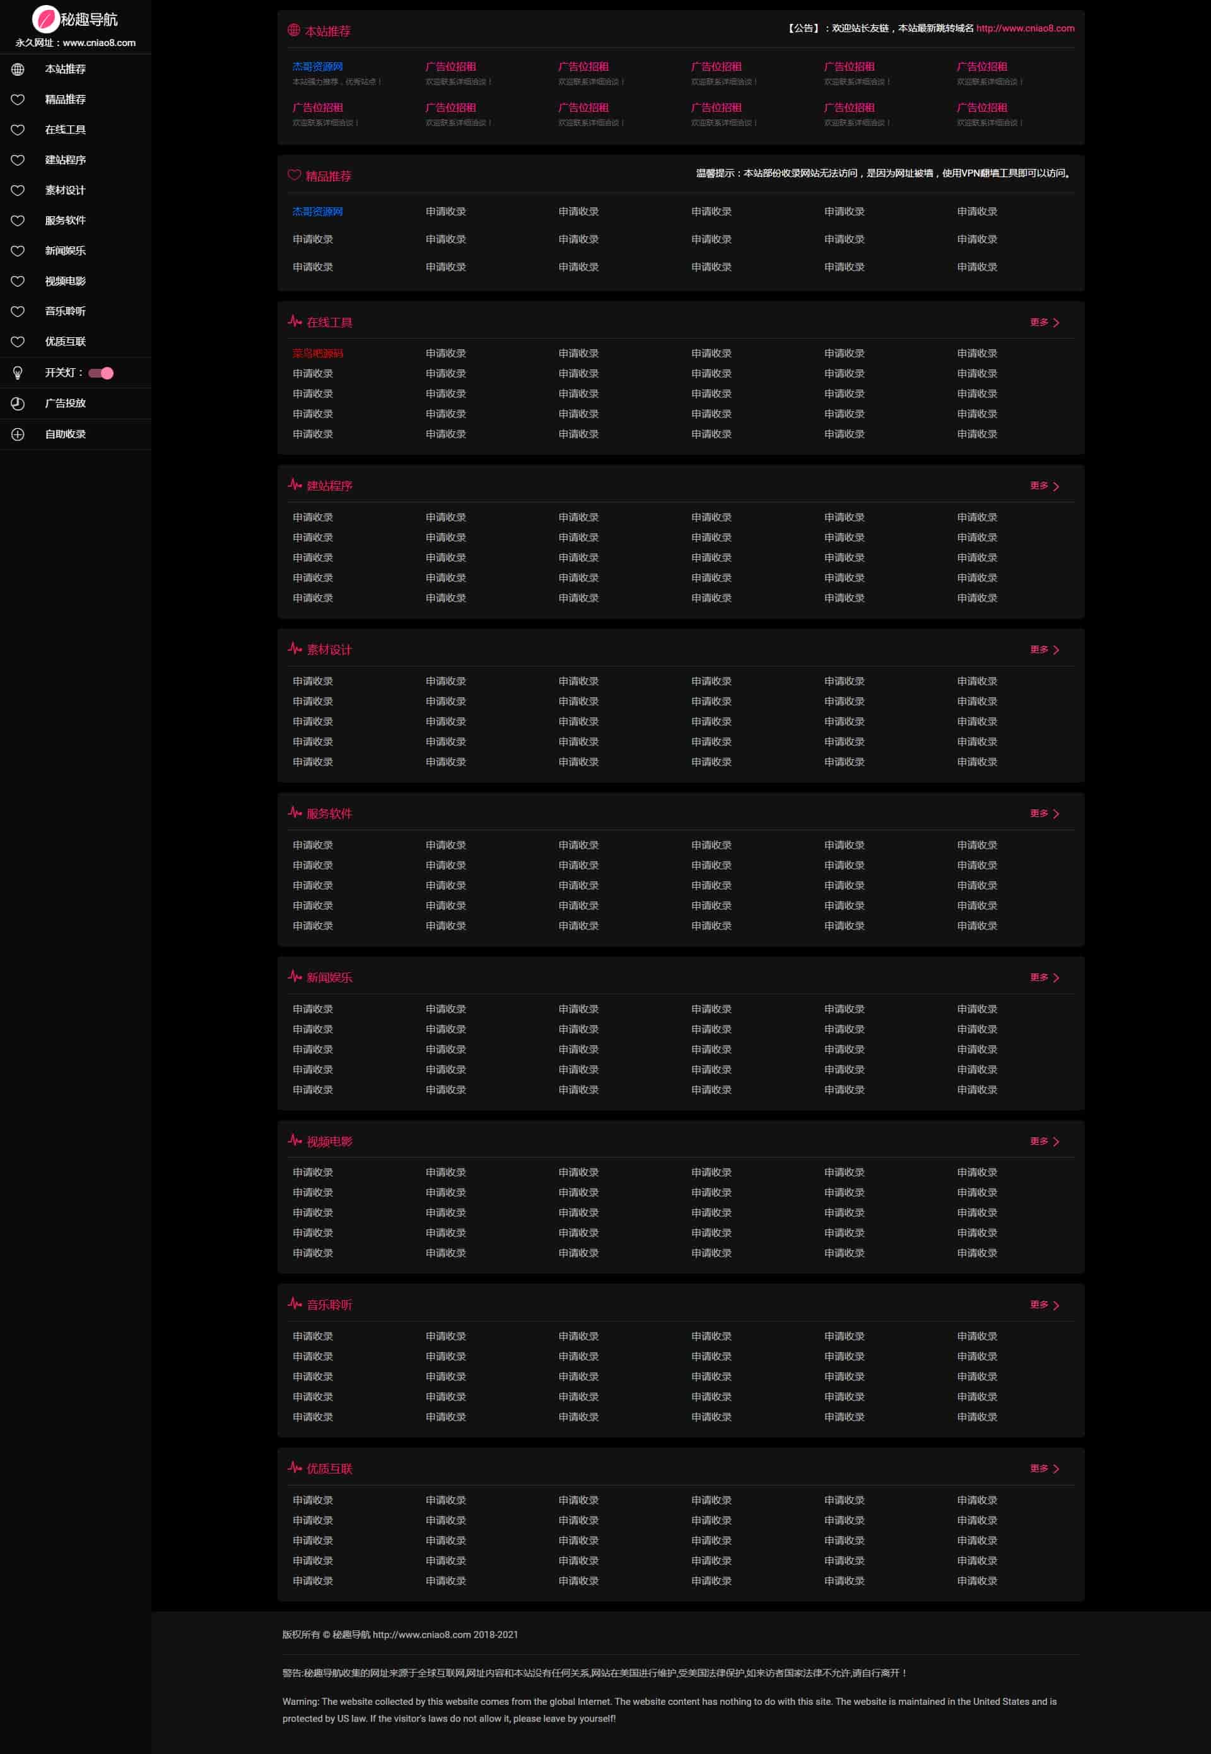The height and width of the screenshot is (1754, 1211).
Task: Go to 优质互联 sidebar menu item
Action: tap(65, 342)
